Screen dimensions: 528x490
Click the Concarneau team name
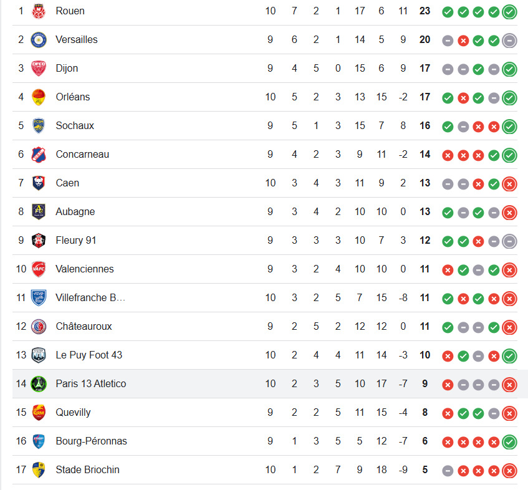click(x=82, y=155)
